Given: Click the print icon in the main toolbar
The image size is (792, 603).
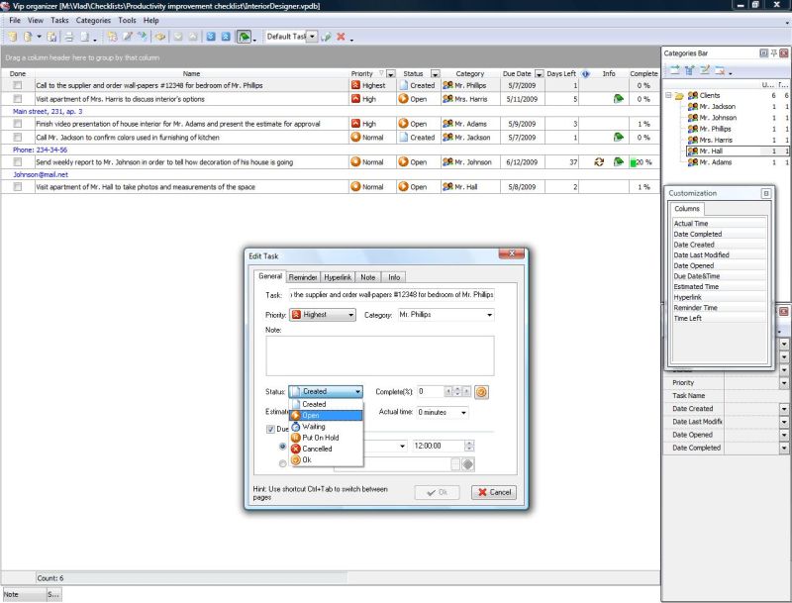Looking at the screenshot, I should [69, 37].
